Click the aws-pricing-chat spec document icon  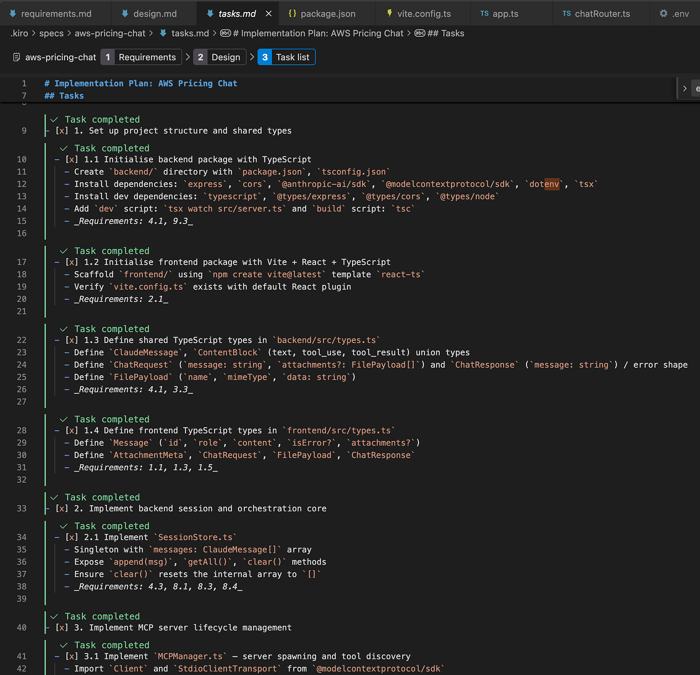click(x=17, y=57)
